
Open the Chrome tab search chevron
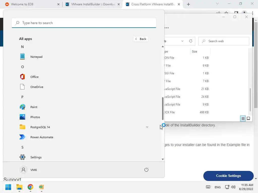217,4
